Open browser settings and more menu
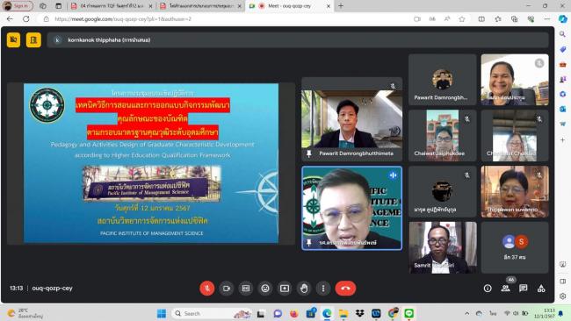The height and width of the screenshot is (321, 571). click(547, 19)
